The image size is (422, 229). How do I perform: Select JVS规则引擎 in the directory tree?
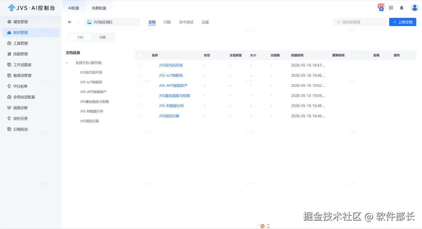coord(89,121)
